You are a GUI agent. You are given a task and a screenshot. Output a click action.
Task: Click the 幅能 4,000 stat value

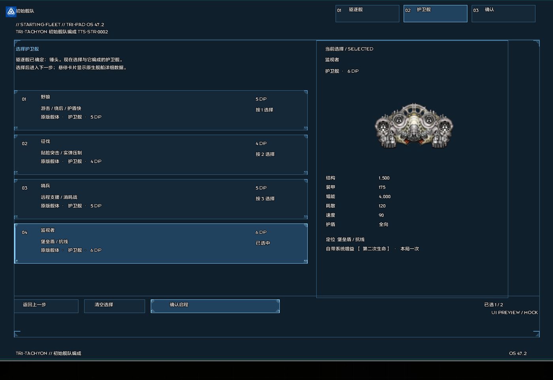(x=385, y=197)
